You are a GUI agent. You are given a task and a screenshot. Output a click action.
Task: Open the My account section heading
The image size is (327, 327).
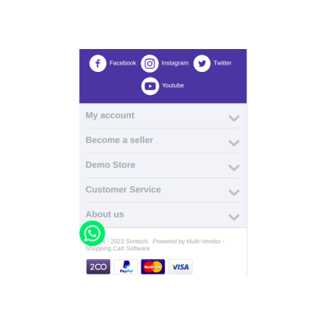point(110,115)
